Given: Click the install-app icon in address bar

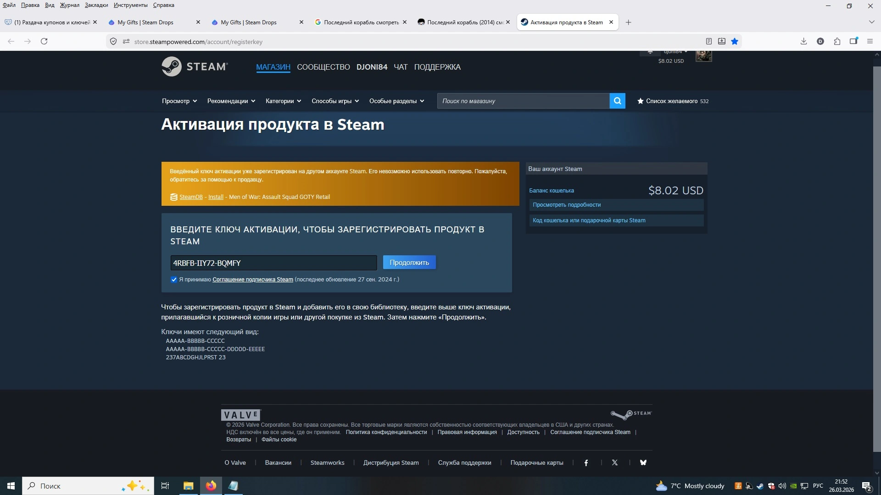Looking at the screenshot, I should tap(722, 41).
